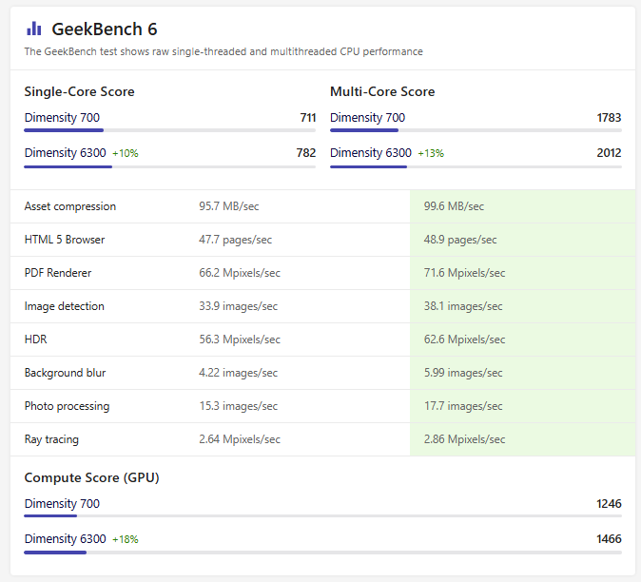Click Dimensity 6300 multi-core progress bar
This screenshot has width=641, height=582.
pyautogui.click(x=476, y=166)
